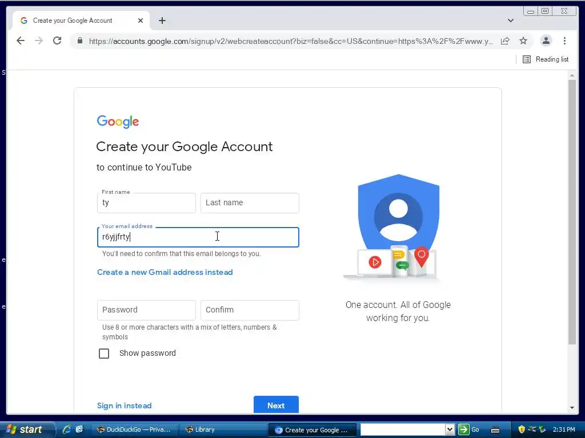Open the Chrome profile avatar menu
This screenshot has height=438, width=585.
[546, 40]
